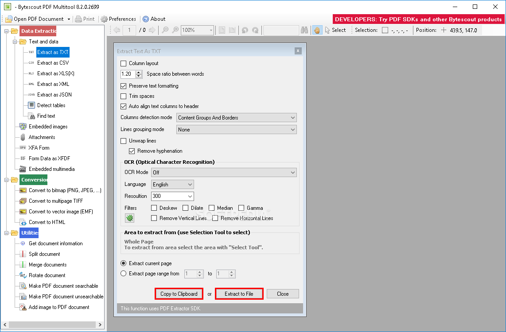Image resolution: width=506 pixels, height=332 pixels.
Task: Enable the Trim spaces checkbox
Action: point(123,97)
